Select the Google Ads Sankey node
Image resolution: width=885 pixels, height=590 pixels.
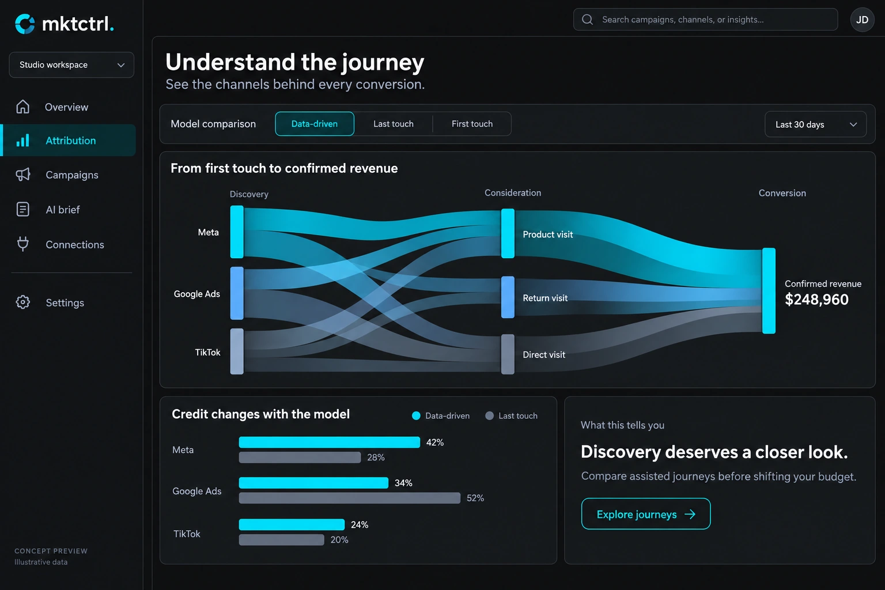pos(237,293)
